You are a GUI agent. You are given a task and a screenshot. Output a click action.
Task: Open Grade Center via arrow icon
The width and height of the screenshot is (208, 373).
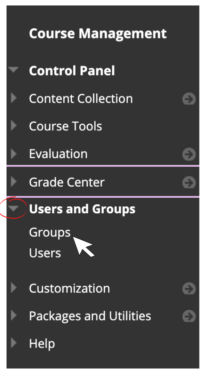pos(189,182)
